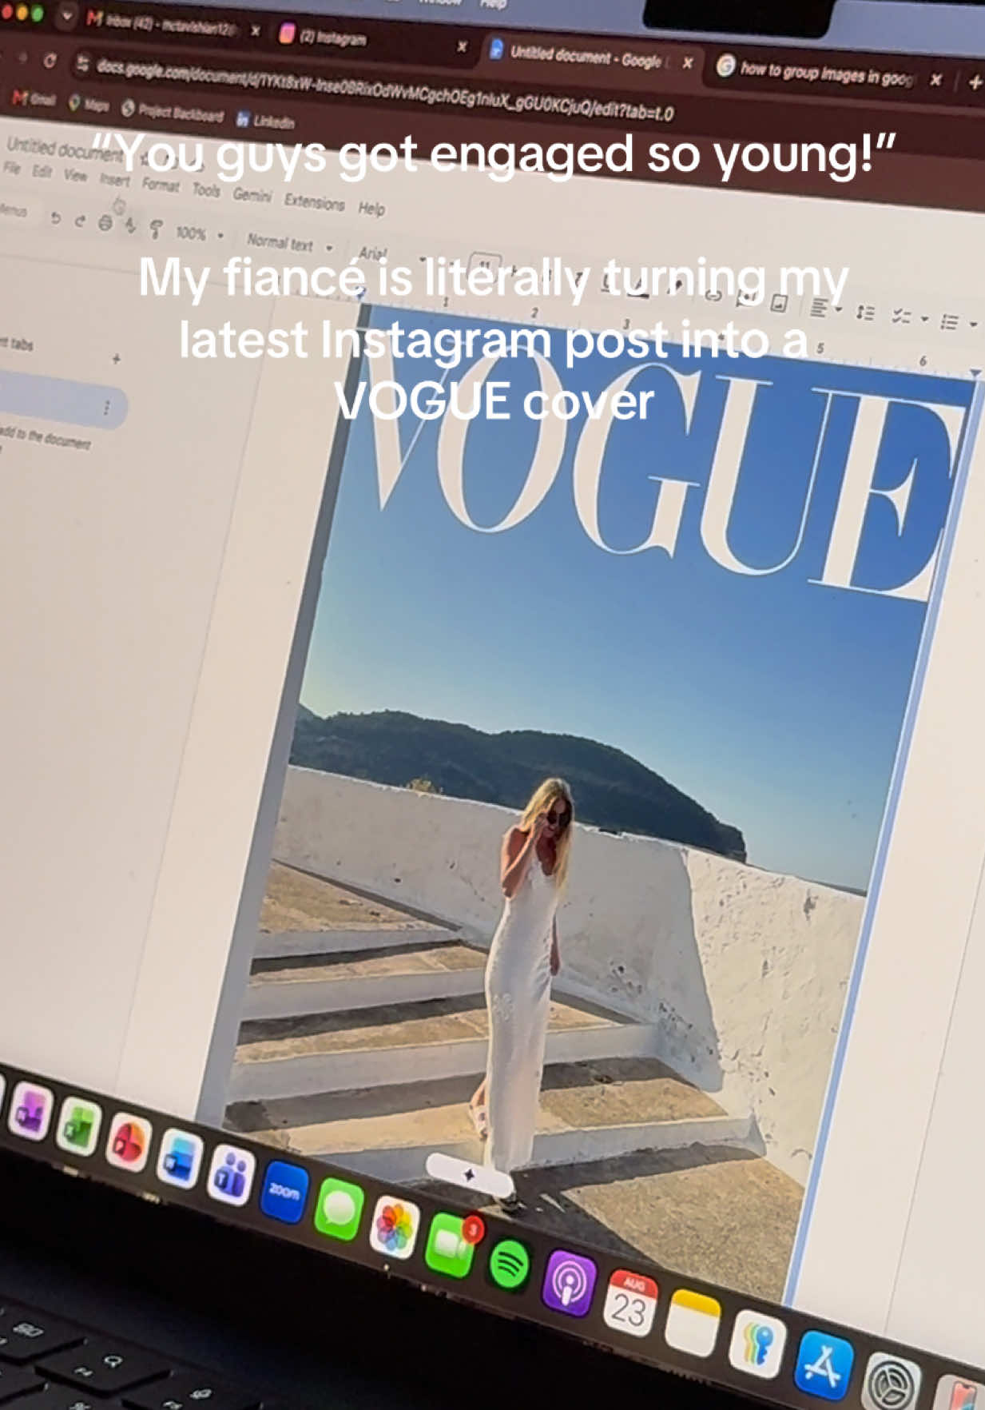The height and width of the screenshot is (1410, 985).
Task: Reload the page with refresh icon
Action: tap(50, 60)
